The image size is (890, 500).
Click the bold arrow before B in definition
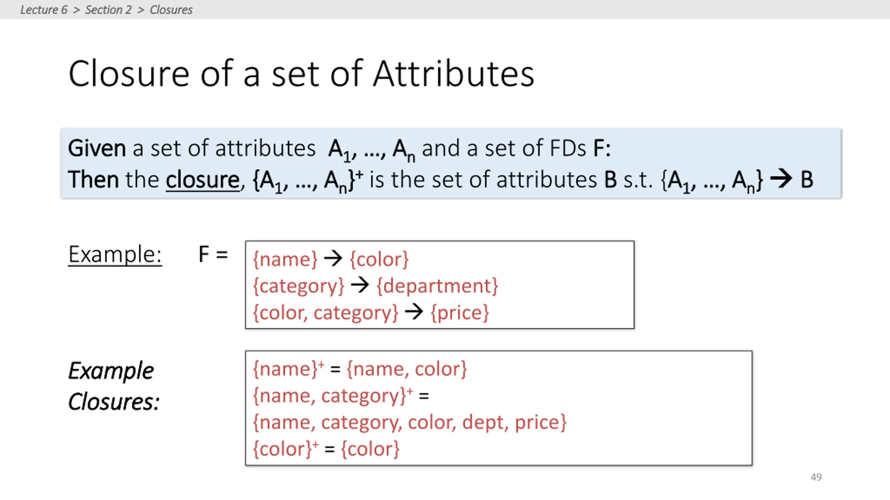click(x=781, y=179)
